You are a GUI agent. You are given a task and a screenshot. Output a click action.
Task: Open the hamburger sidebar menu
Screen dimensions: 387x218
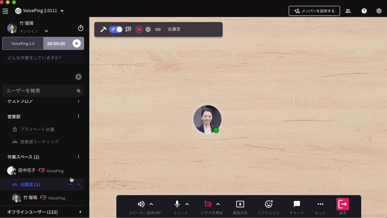point(5,11)
